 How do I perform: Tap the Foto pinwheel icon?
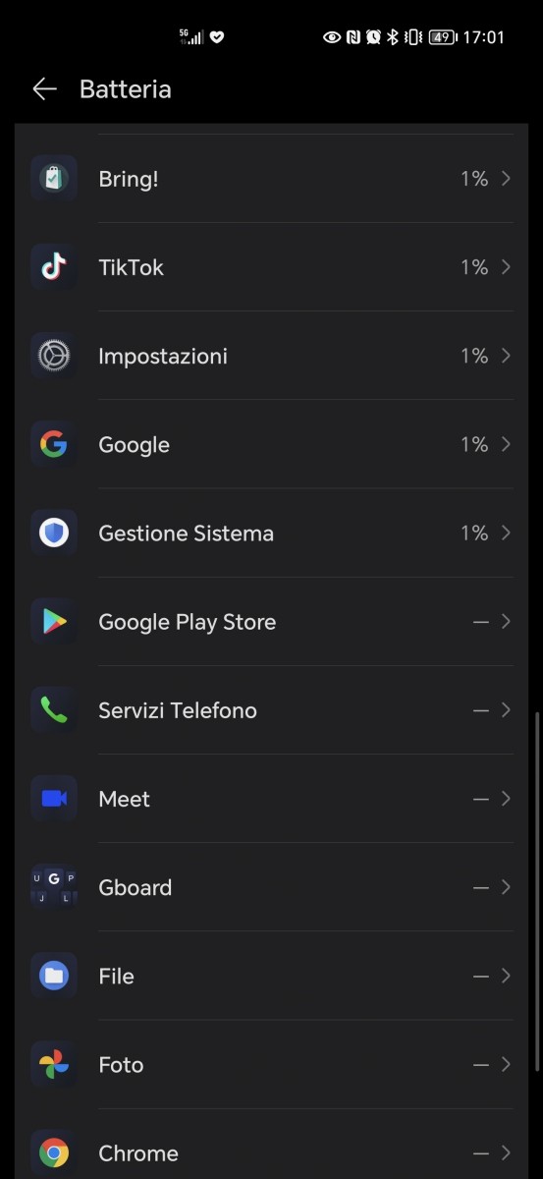(x=54, y=1064)
